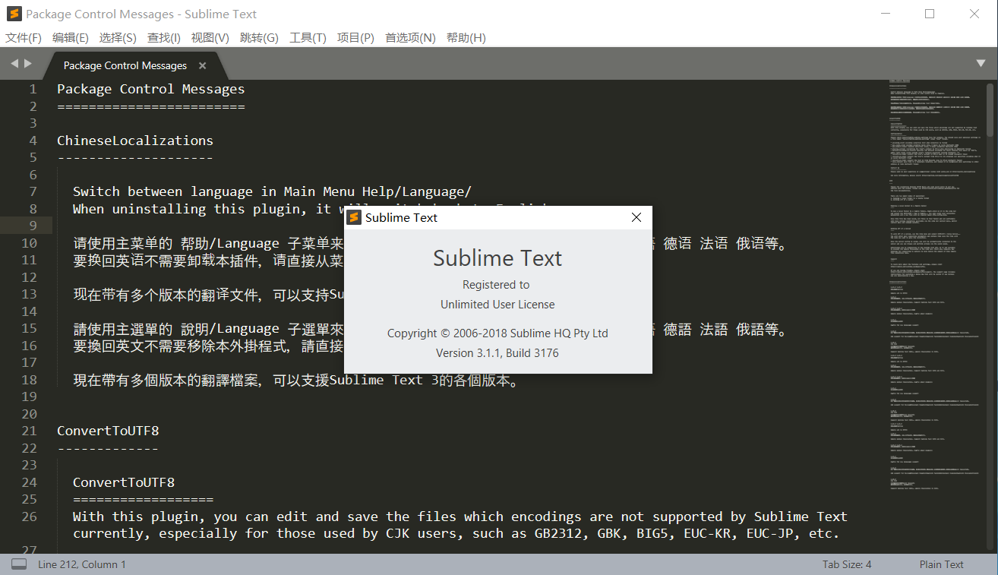998x575 pixels.
Task: Click Line 212, Column 1 status text
Action: coord(82,564)
